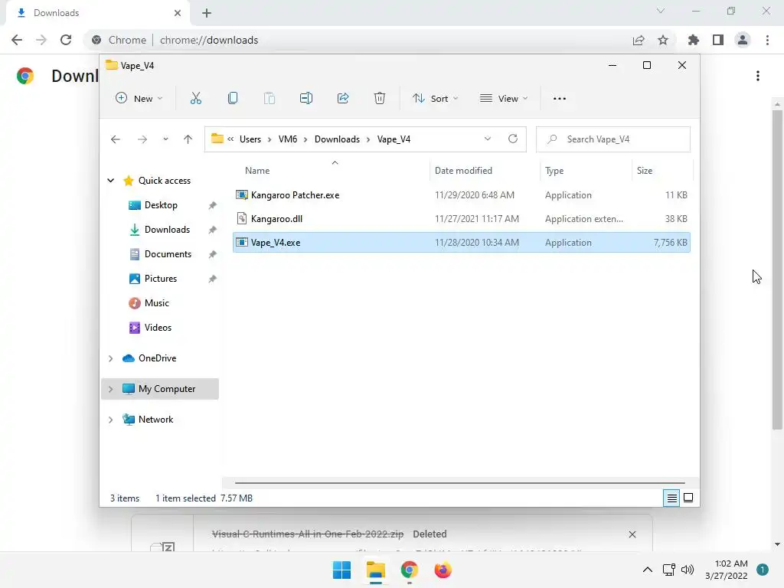The width and height of the screenshot is (784, 588).
Task: Open Chrome side panel icon
Action: (x=718, y=40)
